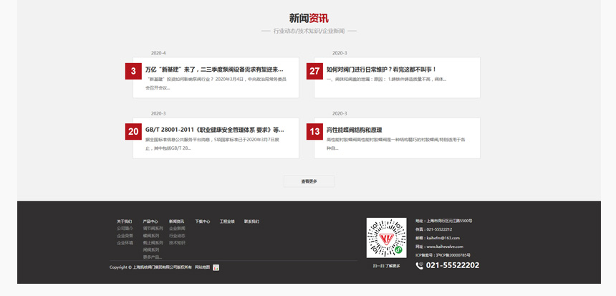Image resolution: width=616 pixels, height=296 pixels.
Task: Open the 网站地图 sitemap link
Action: click(202, 267)
